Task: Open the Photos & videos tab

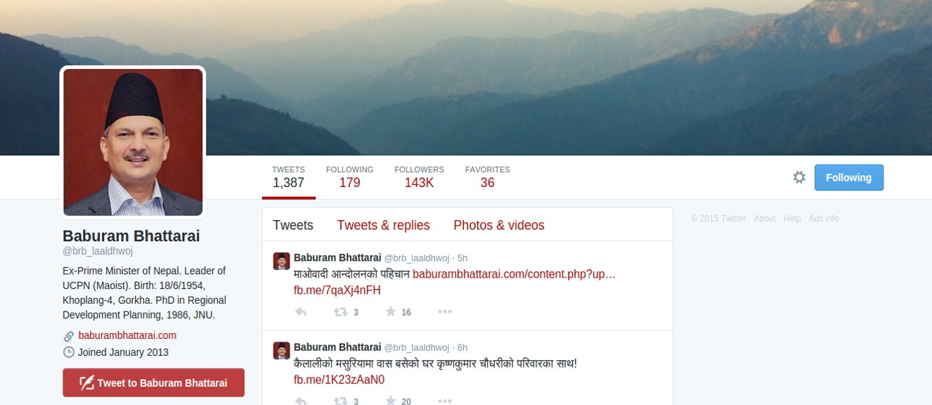Action: (499, 225)
